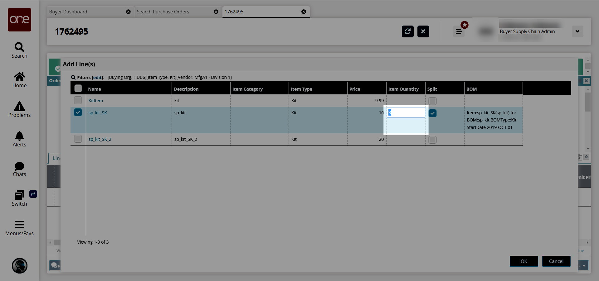Image resolution: width=599 pixels, height=281 pixels.
Task: Close the 1762495 page with the X button
Action: click(423, 31)
